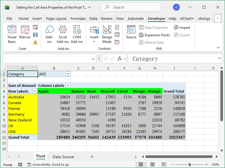Open the Name Box dropdown
The height and width of the screenshot is (168, 225).
point(93,59)
